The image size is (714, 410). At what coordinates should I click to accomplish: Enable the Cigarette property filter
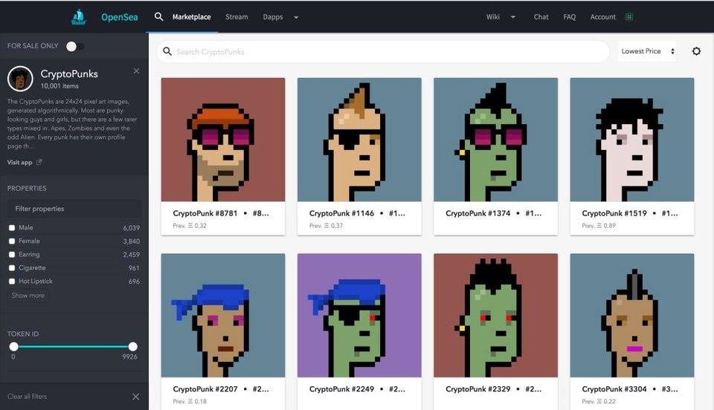tap(12, 267)
